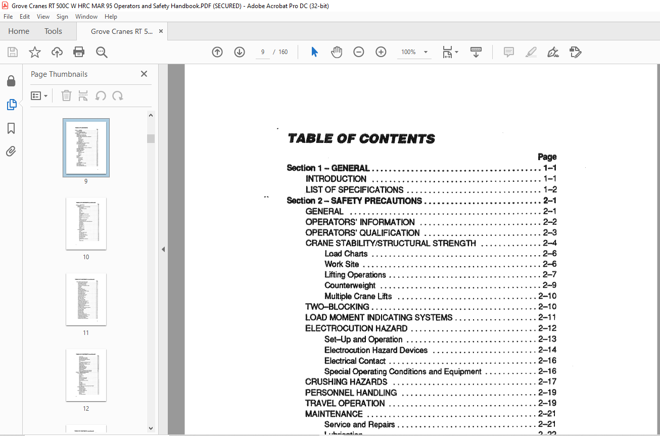Switch to the Tools tab
The height and width of the screenshot is (436, 660).
(x=53, y=31)
